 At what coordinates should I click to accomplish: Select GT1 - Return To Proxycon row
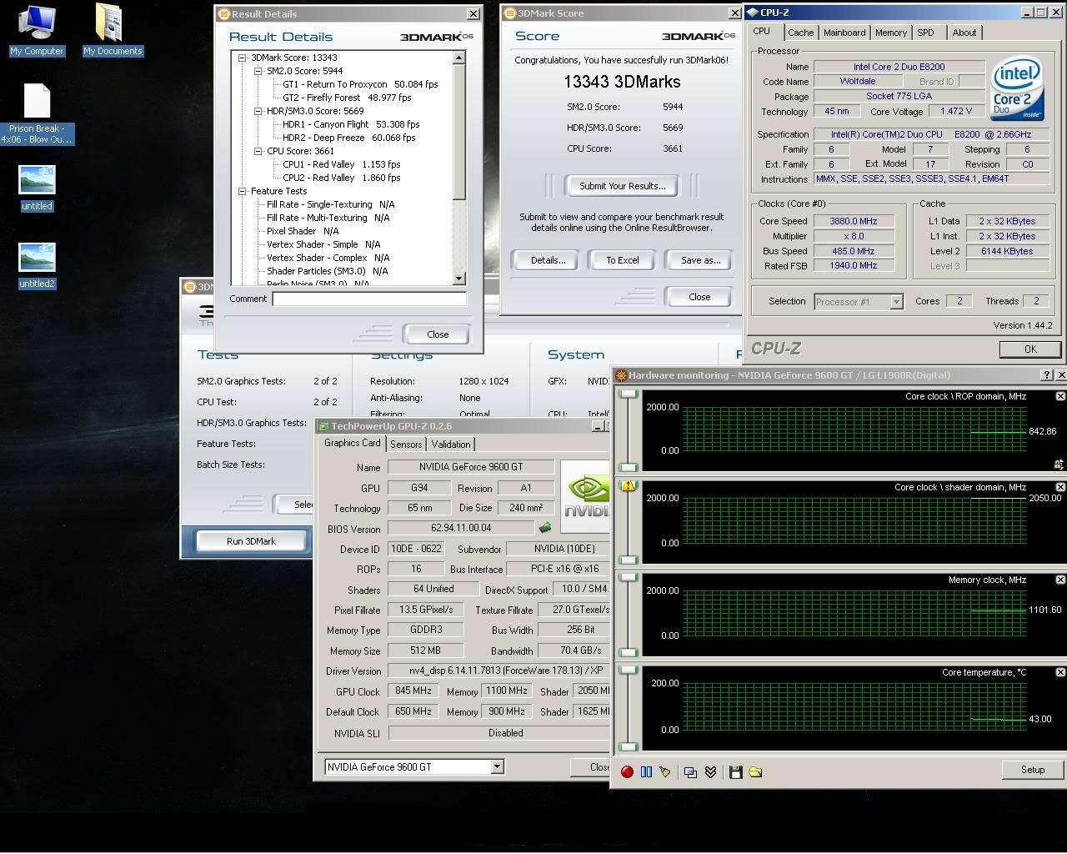(x=360, y=84)
